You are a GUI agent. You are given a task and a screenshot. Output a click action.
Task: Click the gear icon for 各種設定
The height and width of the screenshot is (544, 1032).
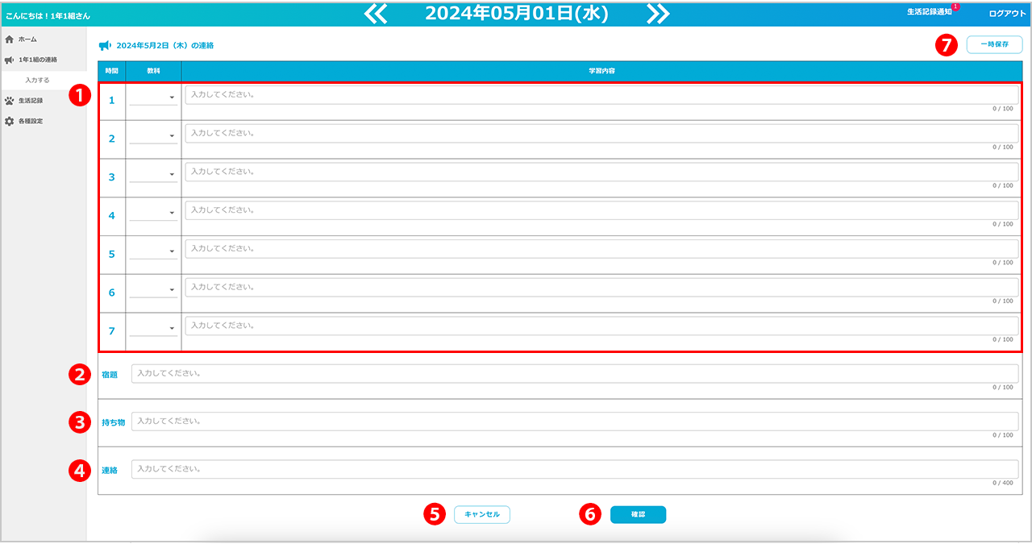coord(10,121)
